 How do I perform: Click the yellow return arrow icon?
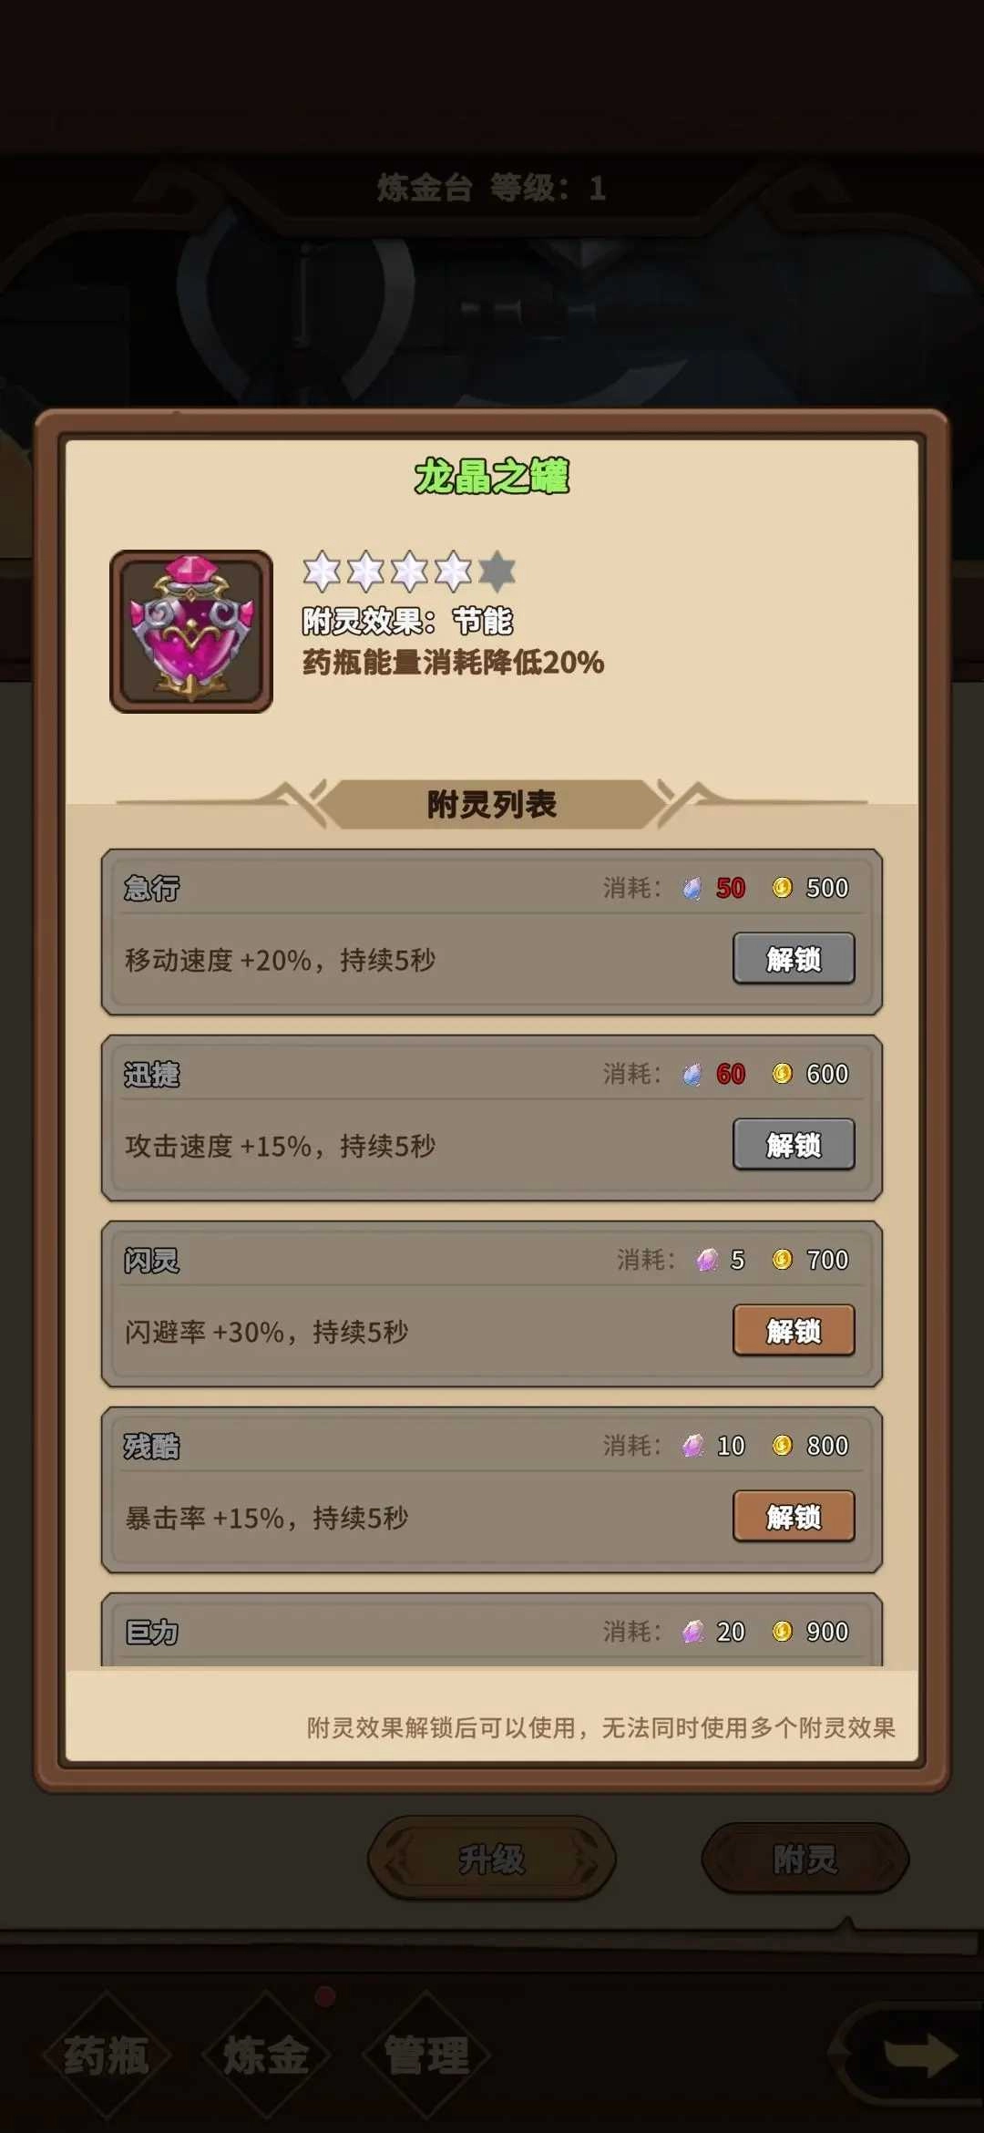(x=920, y=2056)
